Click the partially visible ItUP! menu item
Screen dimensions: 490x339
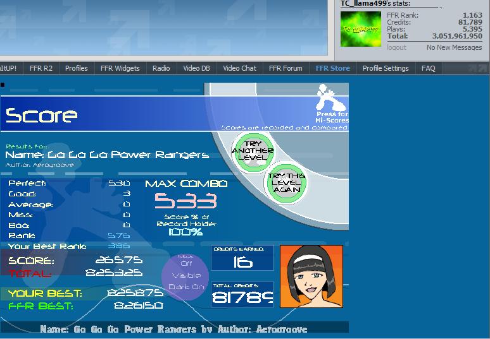(x=8, y=68)
